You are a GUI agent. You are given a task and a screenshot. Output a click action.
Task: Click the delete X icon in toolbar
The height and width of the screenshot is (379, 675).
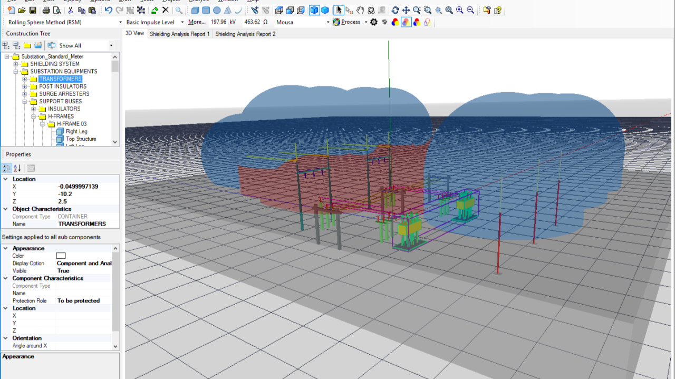coord(166,10)
